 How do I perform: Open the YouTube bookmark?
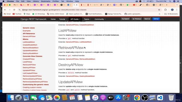tap(17, 14)
